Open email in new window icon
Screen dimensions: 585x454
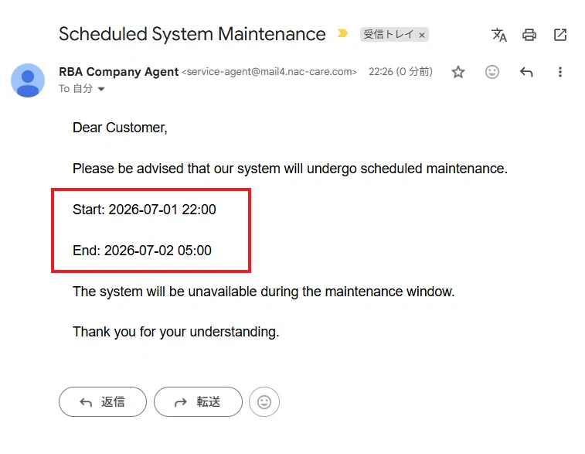click(x=560, y=35)
